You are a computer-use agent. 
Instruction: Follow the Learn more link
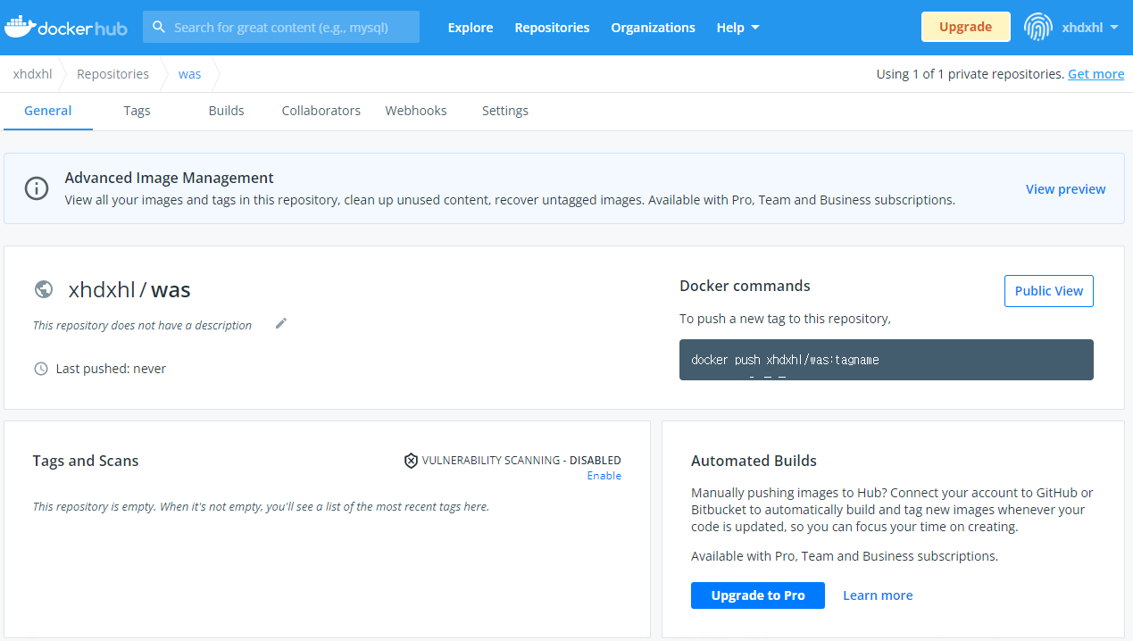(x=878, y=595)
